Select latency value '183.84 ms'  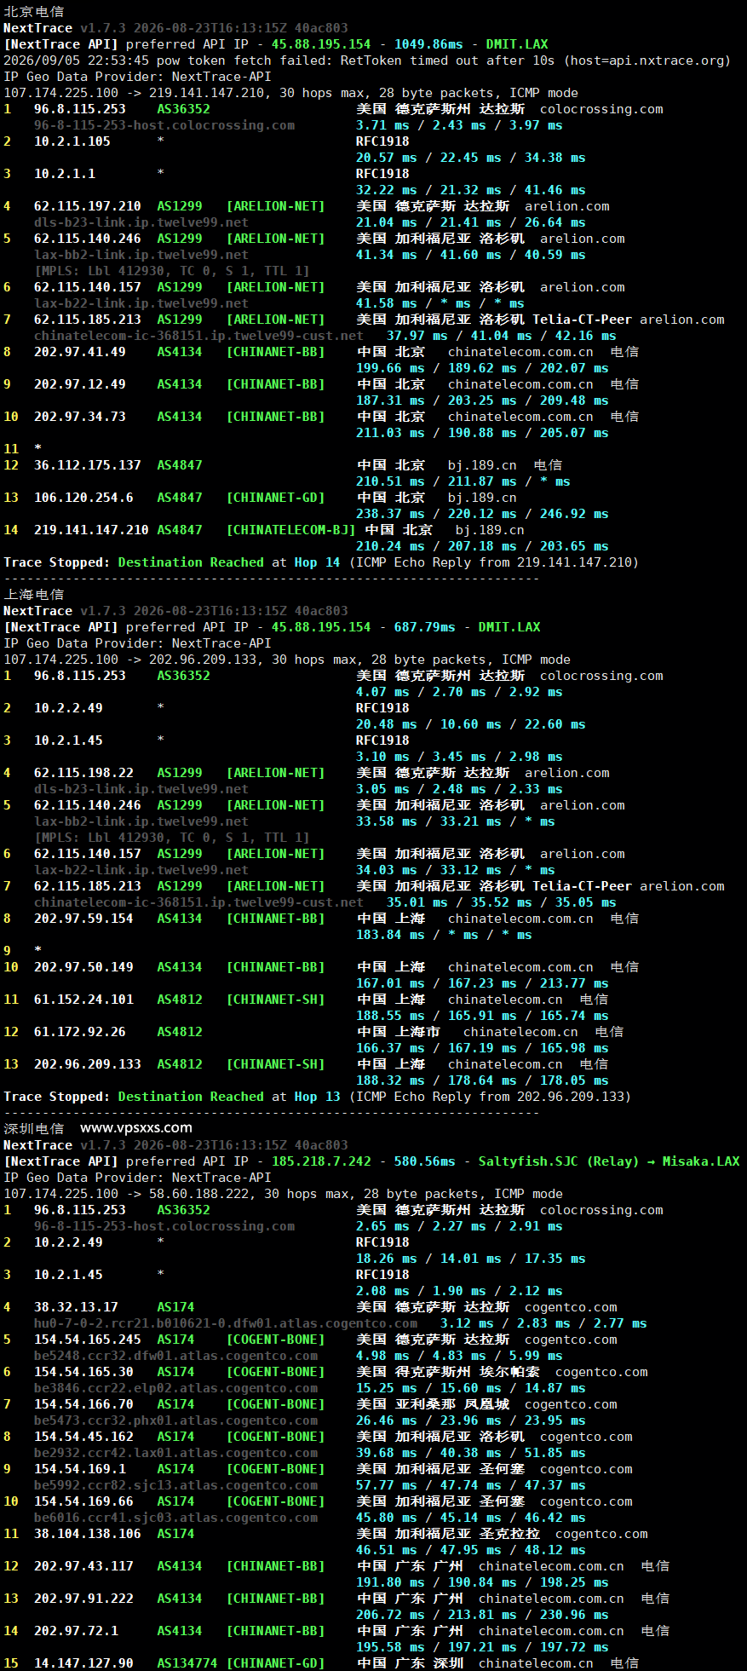[x=390, y=935]
